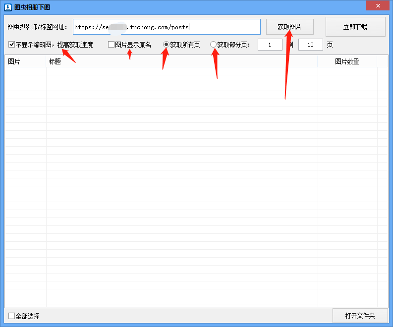Click the 图虫相册下图 window title text

tap(32, 7)
